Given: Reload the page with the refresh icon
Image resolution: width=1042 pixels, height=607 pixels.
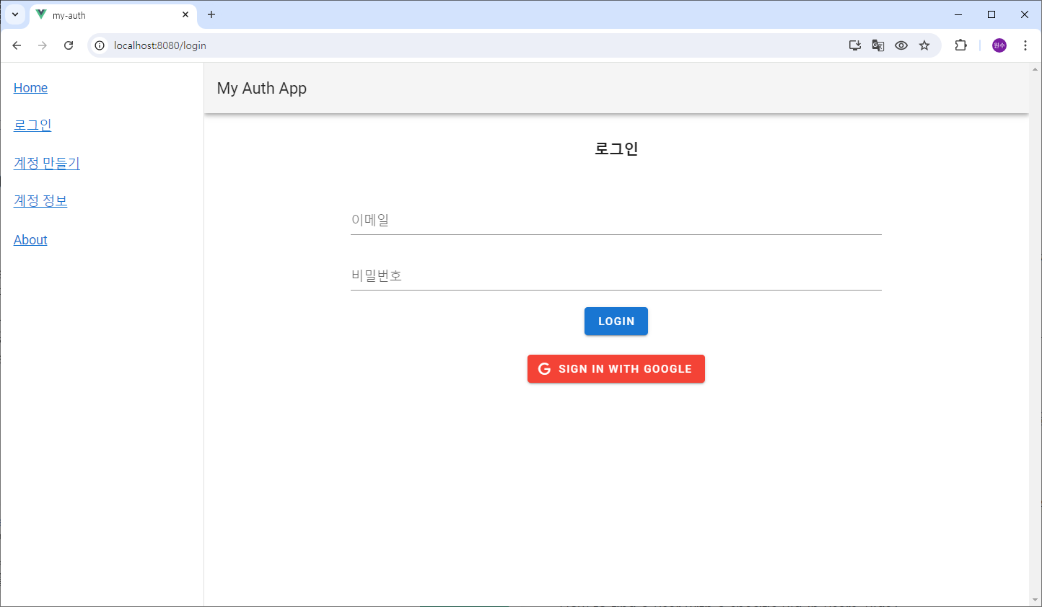Looking at the screenshot, I should [x=69, y=45].
